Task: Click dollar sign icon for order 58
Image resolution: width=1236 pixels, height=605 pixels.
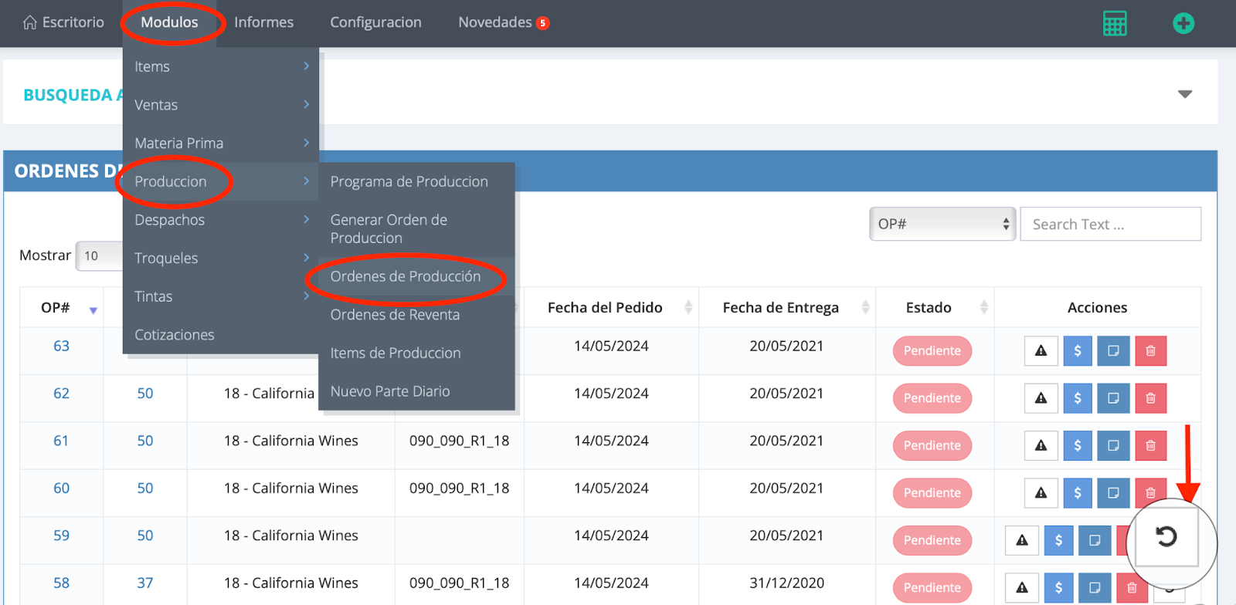Action: pos(1058,588)
